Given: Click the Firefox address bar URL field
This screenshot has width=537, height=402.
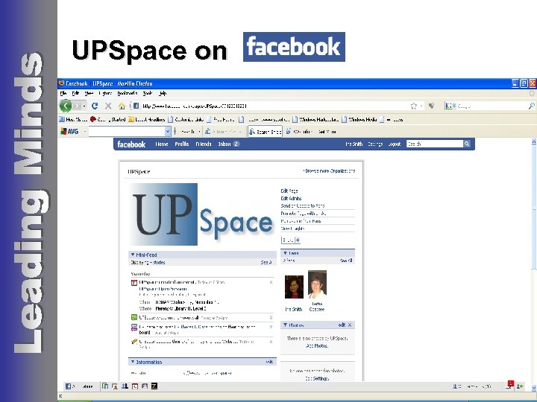Looking at the screenshot, I should 273,106.
